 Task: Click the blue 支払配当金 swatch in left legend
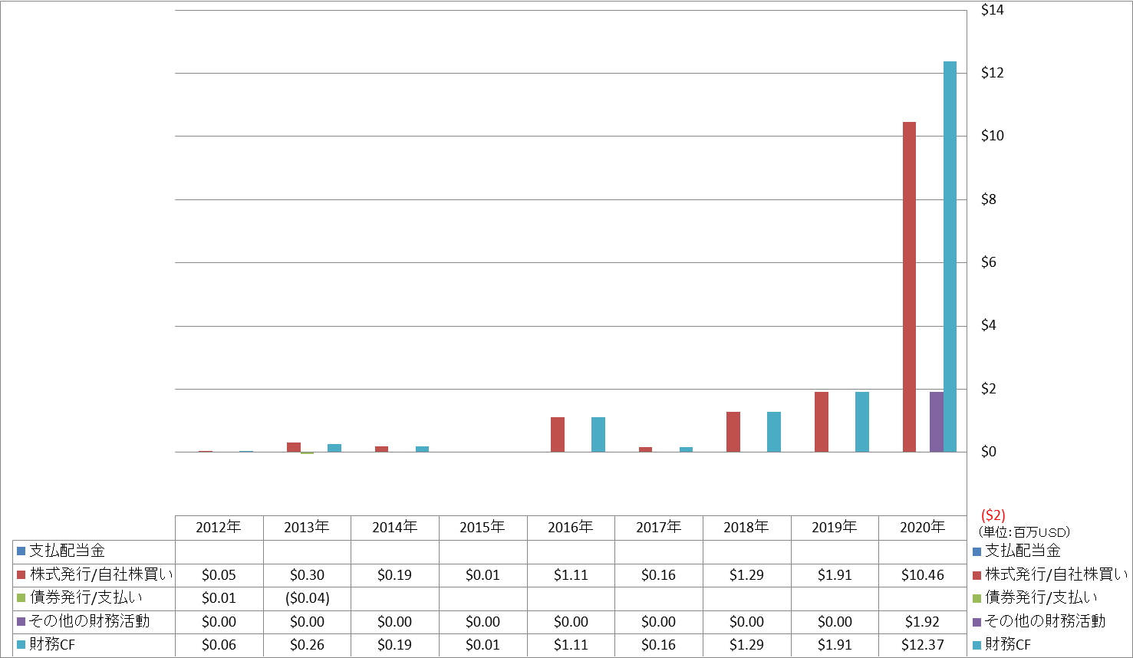pyautogui.click(x=21, y=551)
